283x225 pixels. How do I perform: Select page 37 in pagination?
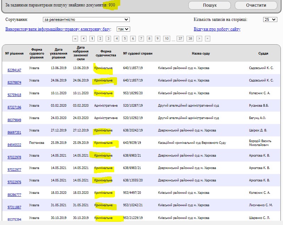(180, 38)
